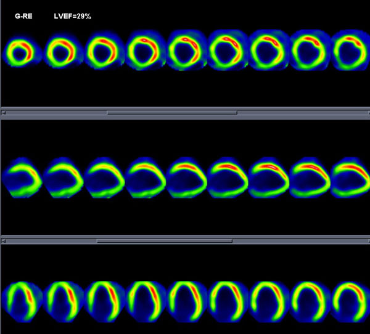Viewport: 370px width, 334px height.
Task: Click the lower horizontal scrollbar thumb
Action: click(x=165, y=241)
